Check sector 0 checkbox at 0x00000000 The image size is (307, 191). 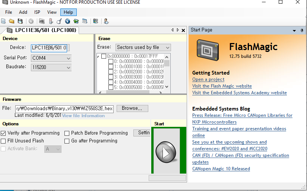click(x=111, y=62)
